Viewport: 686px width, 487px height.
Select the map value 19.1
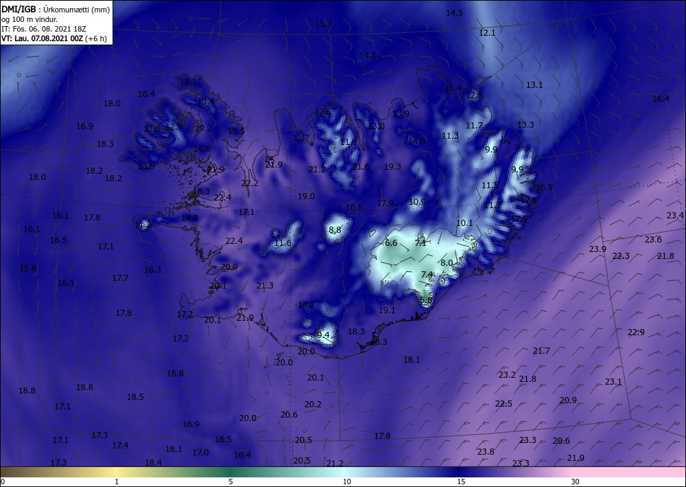[x=387, y=310]
